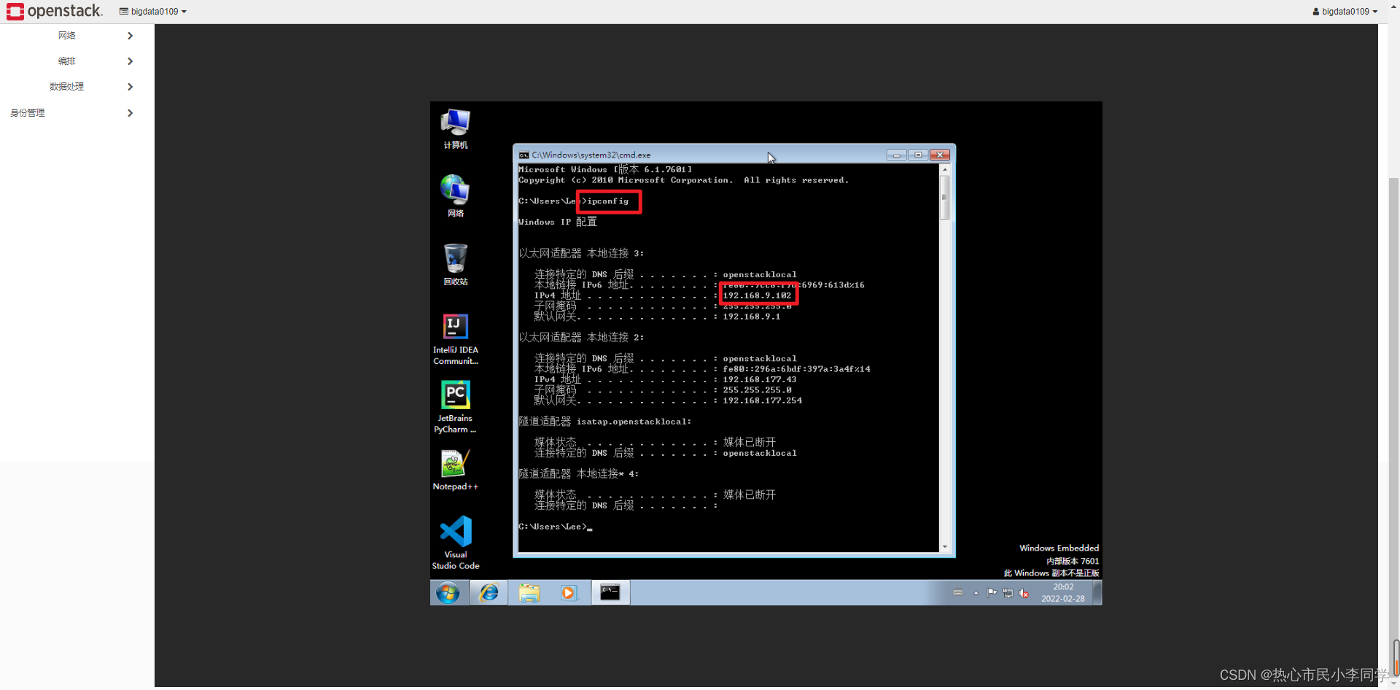
Task: Select the JetBrains PyCharm desktop icon
Action: click(x=456, y=407)
